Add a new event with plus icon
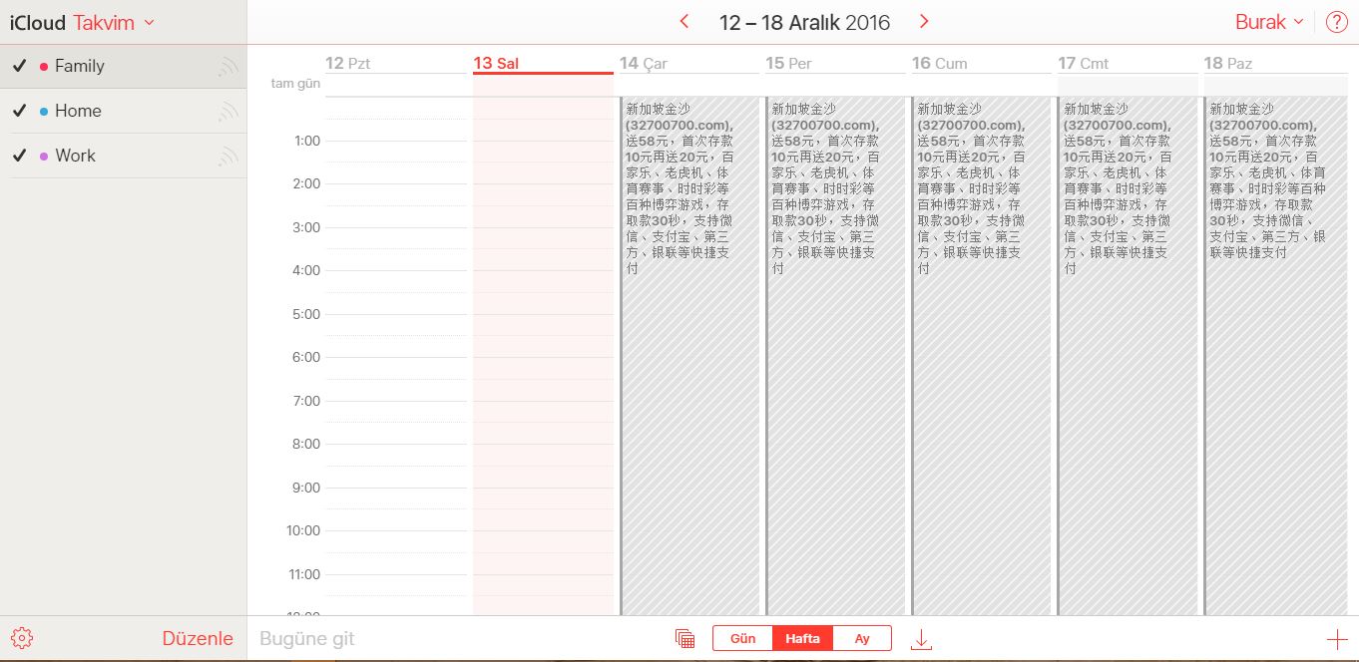 1336,639
